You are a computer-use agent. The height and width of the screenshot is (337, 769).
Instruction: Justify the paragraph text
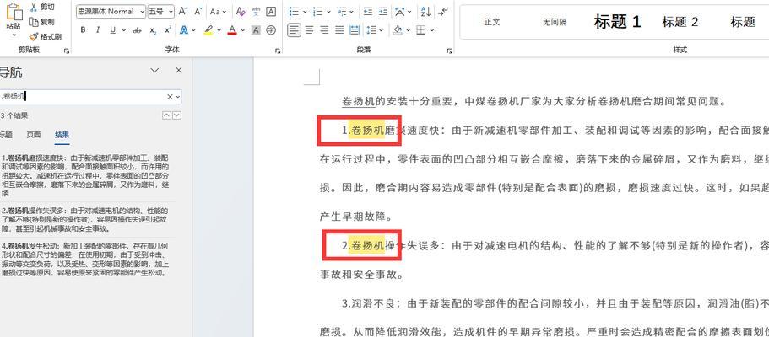[339, 30]
